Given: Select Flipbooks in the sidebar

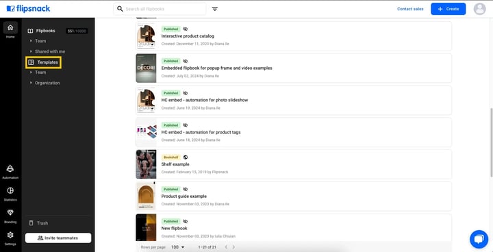Looking at the screenshot, I should (x=46, y=31).
